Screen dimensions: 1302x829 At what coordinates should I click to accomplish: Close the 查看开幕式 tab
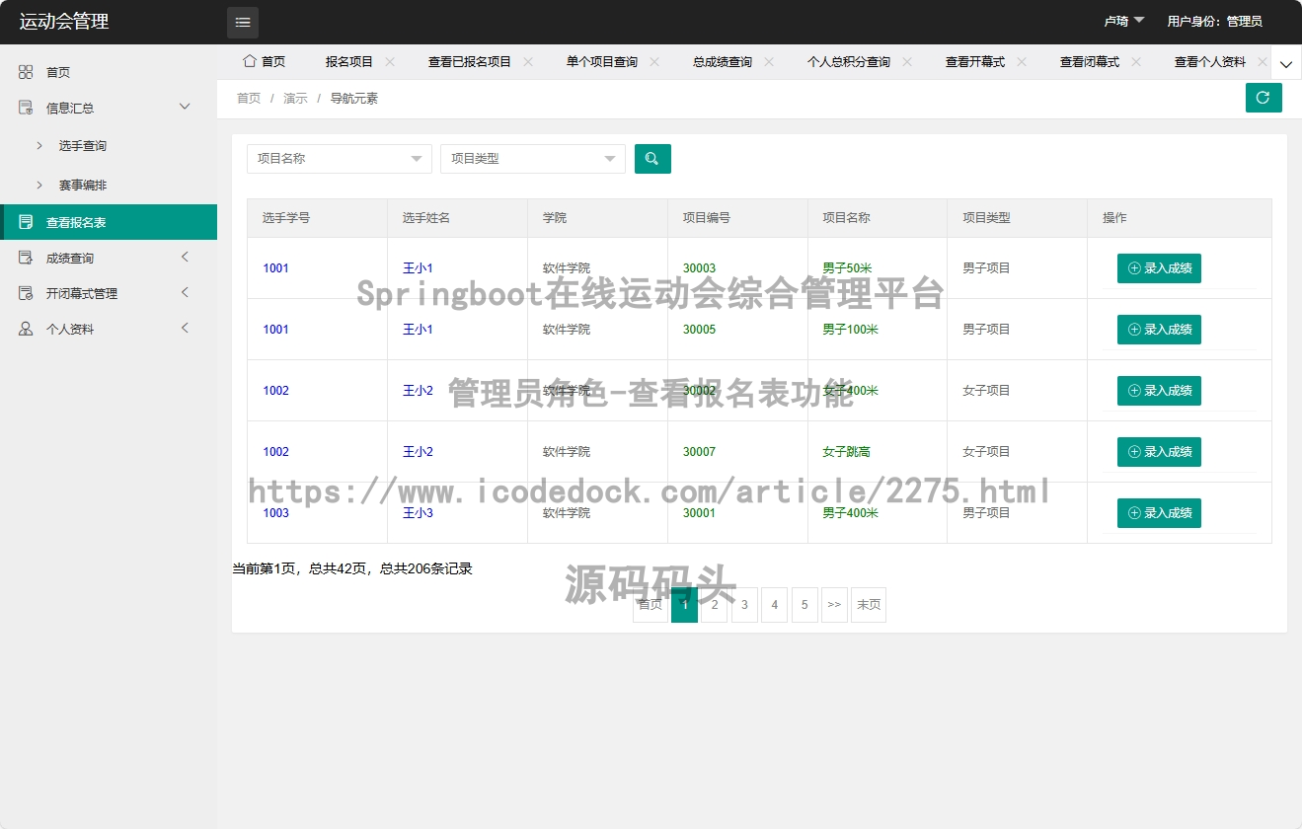point(1022,61)
